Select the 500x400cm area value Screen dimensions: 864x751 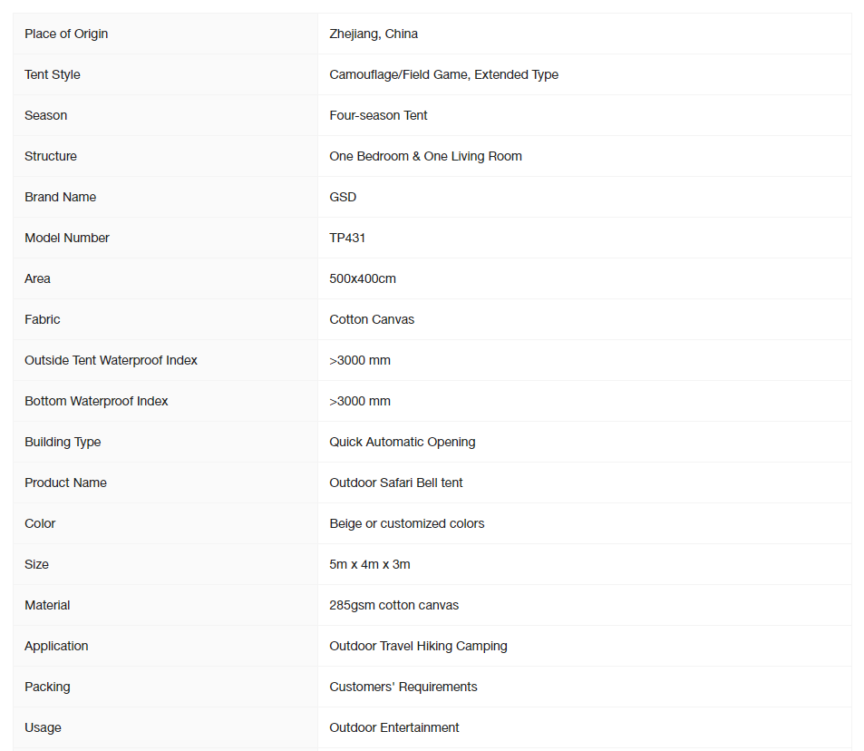[363, 278]
